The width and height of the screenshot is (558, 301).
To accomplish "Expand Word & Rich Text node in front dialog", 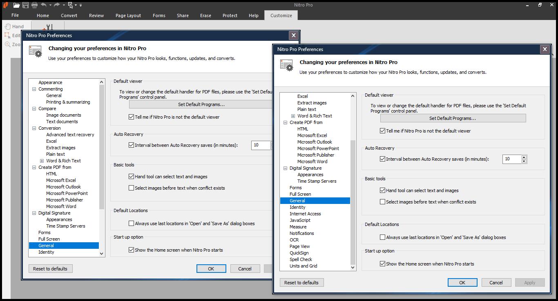I will tap(293, 116).
